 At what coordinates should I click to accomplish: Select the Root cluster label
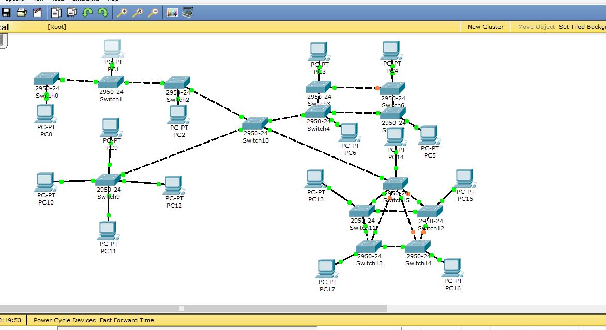[x=56, y=26]
